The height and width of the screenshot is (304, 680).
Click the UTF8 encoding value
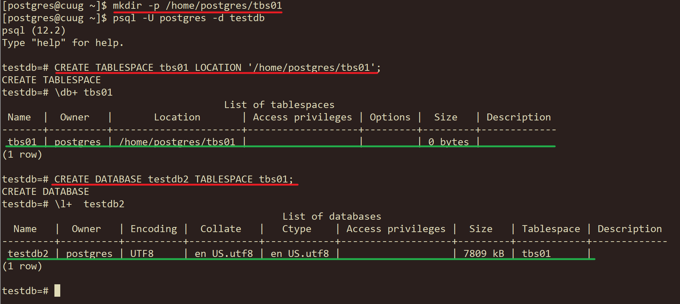tap(142, 254)
